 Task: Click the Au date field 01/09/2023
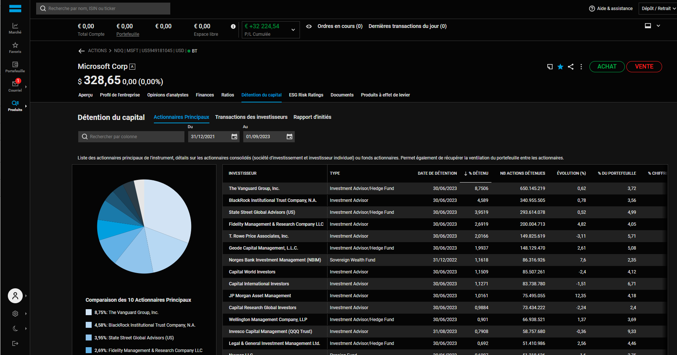point(269,137)
